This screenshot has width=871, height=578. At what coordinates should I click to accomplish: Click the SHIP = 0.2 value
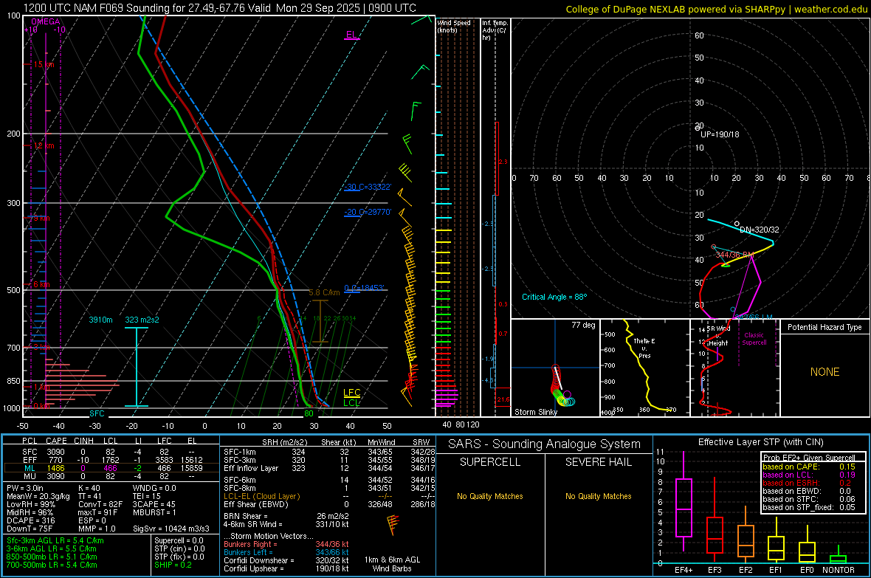coord(173,565)
